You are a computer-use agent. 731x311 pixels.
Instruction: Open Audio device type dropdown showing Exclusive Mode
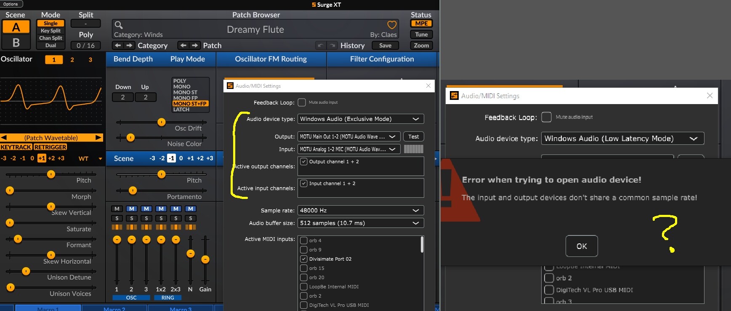point(361,119)
